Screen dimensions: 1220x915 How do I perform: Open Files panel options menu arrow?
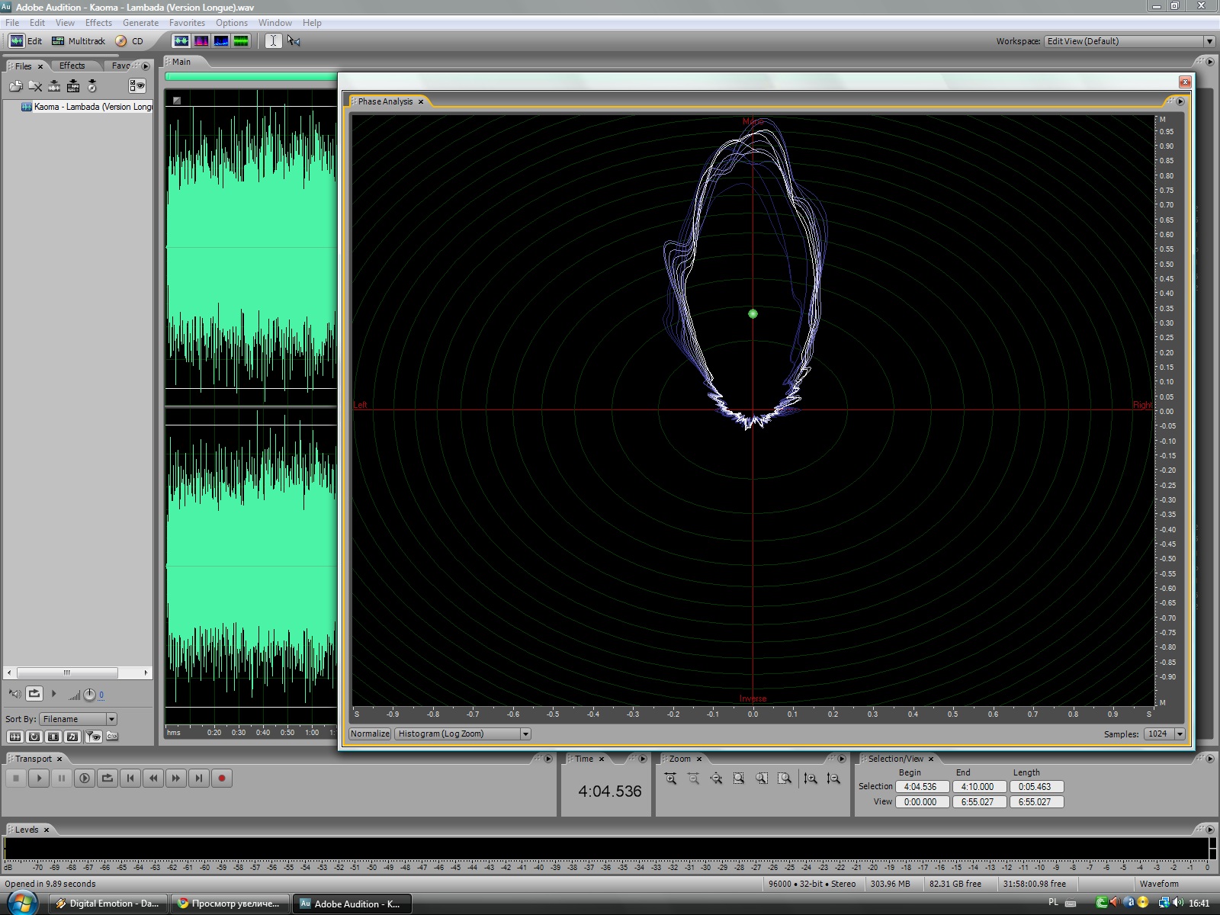[146, 66]
